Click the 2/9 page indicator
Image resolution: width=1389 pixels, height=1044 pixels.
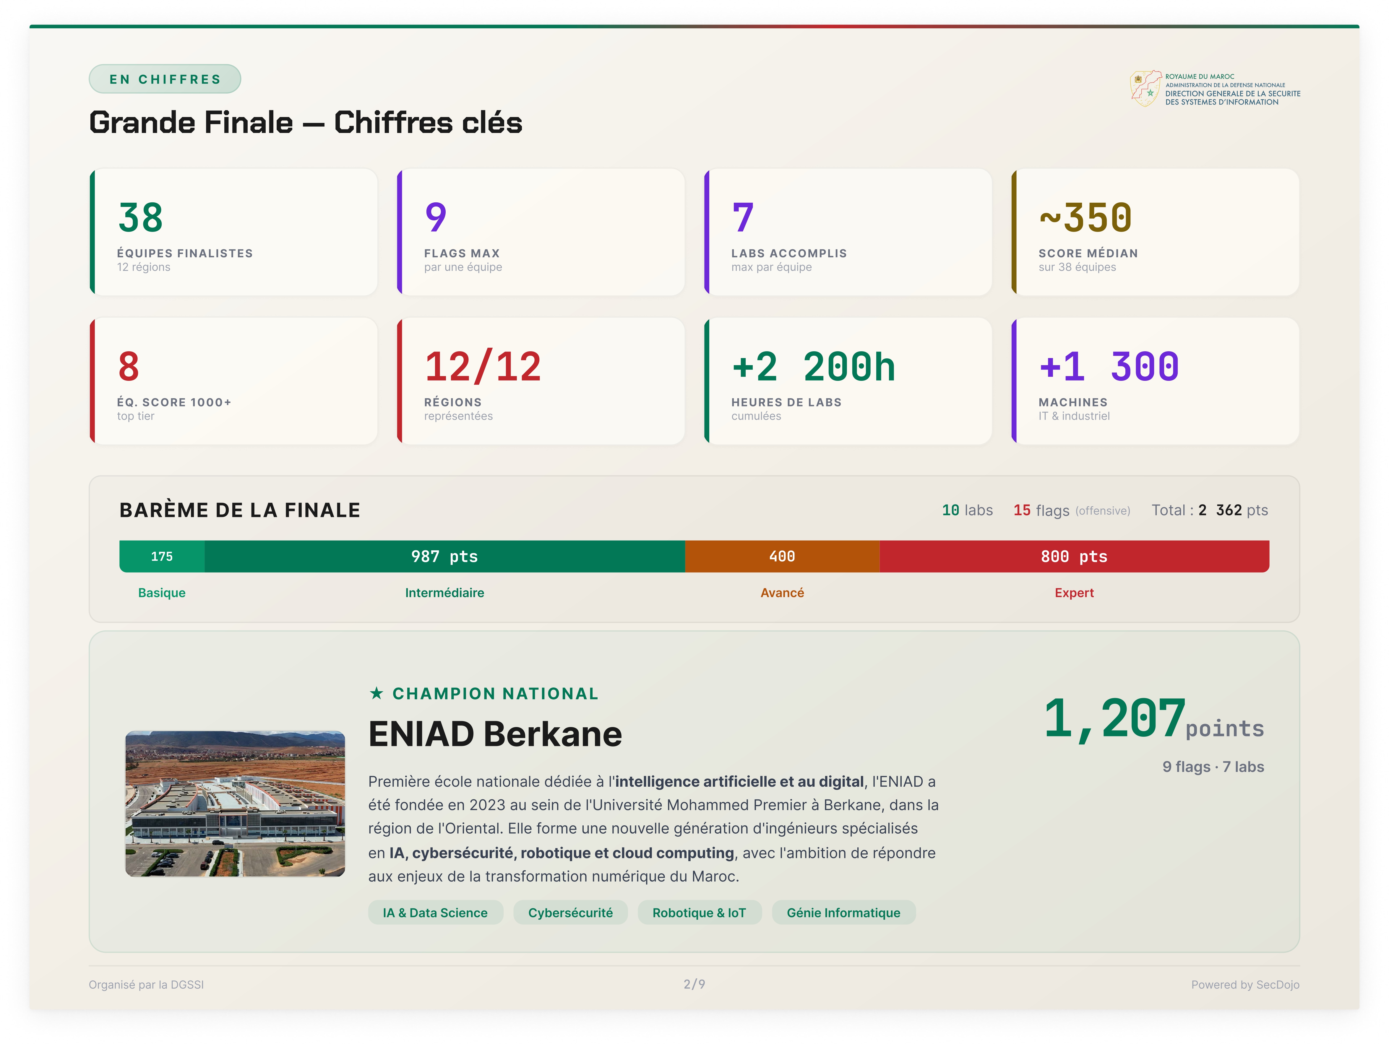[x=694, y=984]
